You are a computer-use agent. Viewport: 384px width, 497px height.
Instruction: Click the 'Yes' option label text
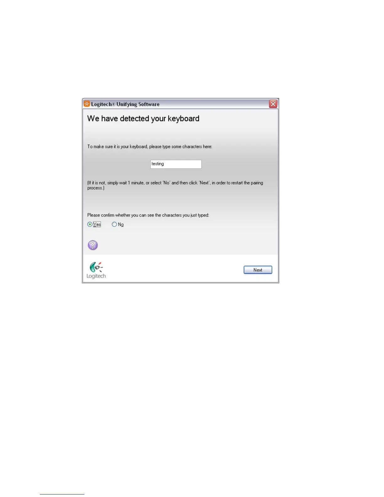click(97, 224)
